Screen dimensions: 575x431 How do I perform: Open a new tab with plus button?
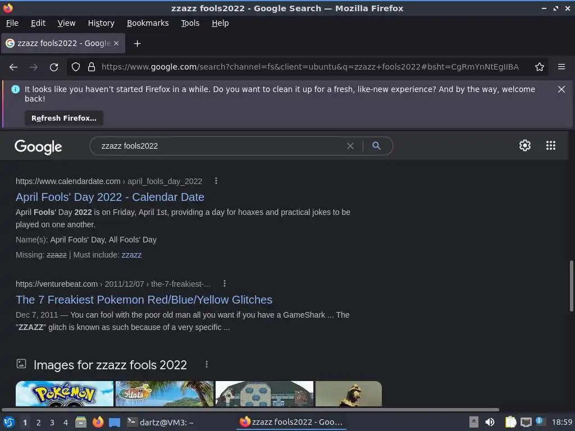137,44
